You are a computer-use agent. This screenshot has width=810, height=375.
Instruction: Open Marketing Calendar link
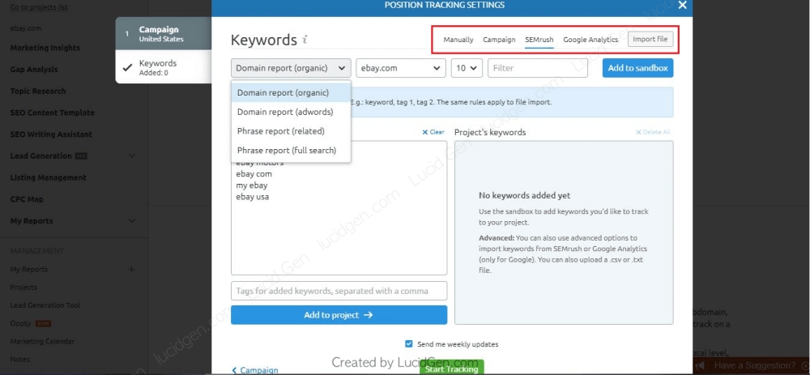(x=42, y=342)
